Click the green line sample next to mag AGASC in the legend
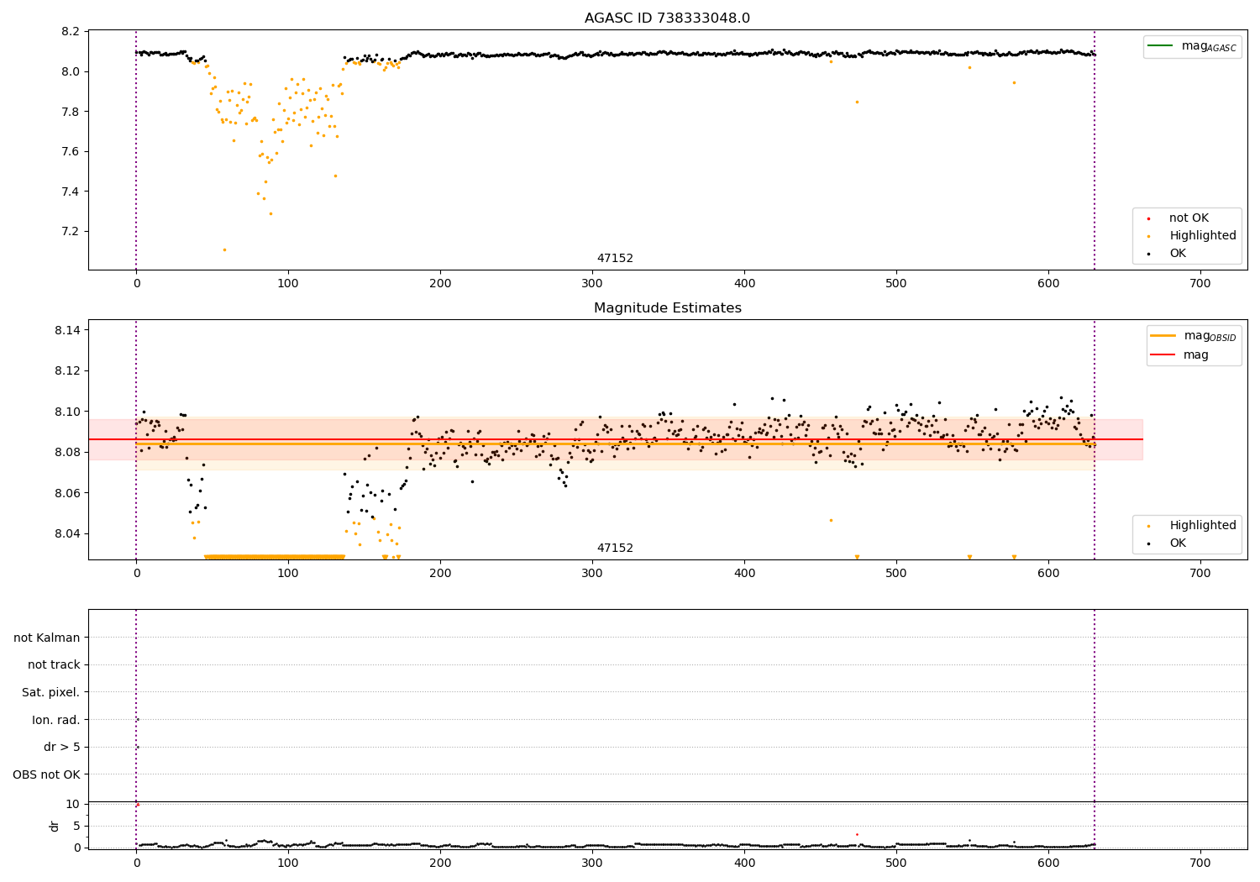This screenshot has height=882, width=1260. (1161, 46)
